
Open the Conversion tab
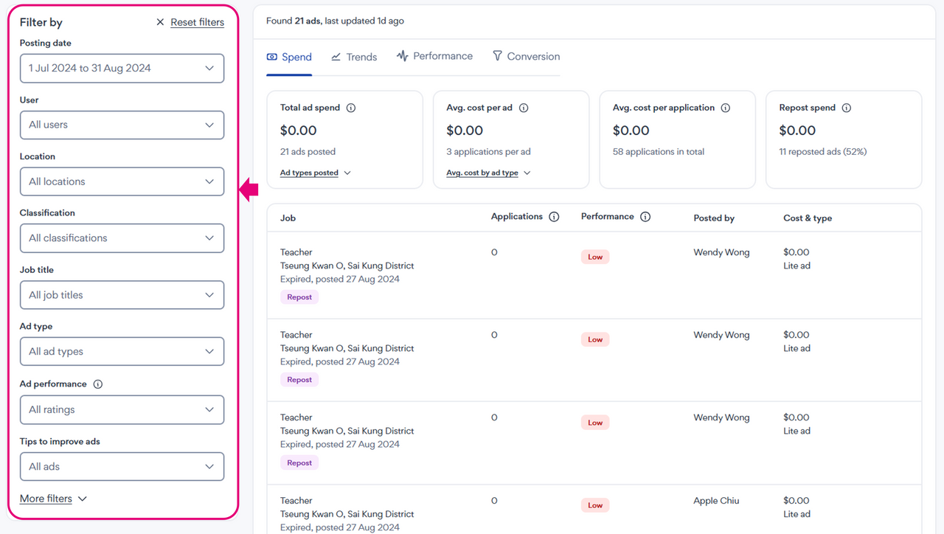526,56
